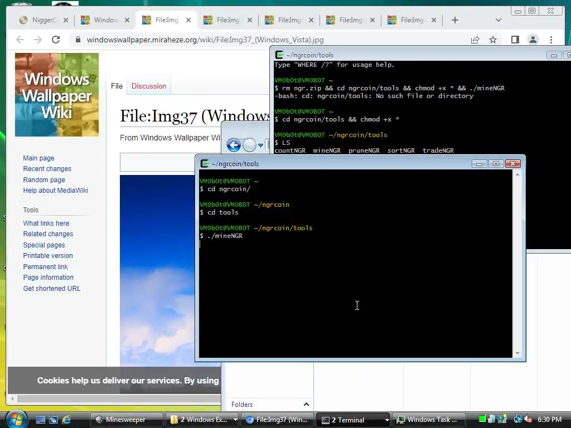Open Printable version link
The height and width of the screenshot is (428, 571).
(48, 255)
